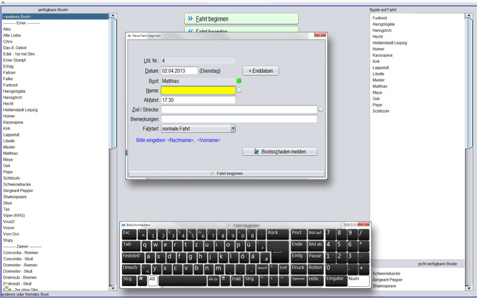Click the Bootsschaden melden damage icon button
This screenshot has width=477, height=298.
280,152
